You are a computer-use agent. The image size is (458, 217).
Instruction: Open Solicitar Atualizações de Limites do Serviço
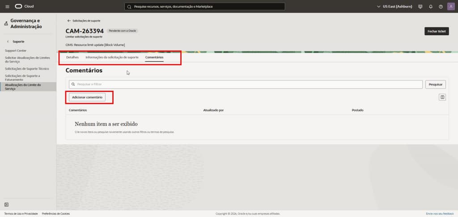(27, 60)
